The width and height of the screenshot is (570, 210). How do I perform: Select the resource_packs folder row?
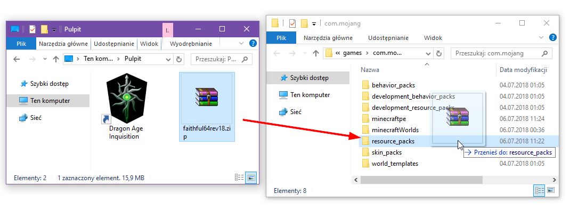459,141
